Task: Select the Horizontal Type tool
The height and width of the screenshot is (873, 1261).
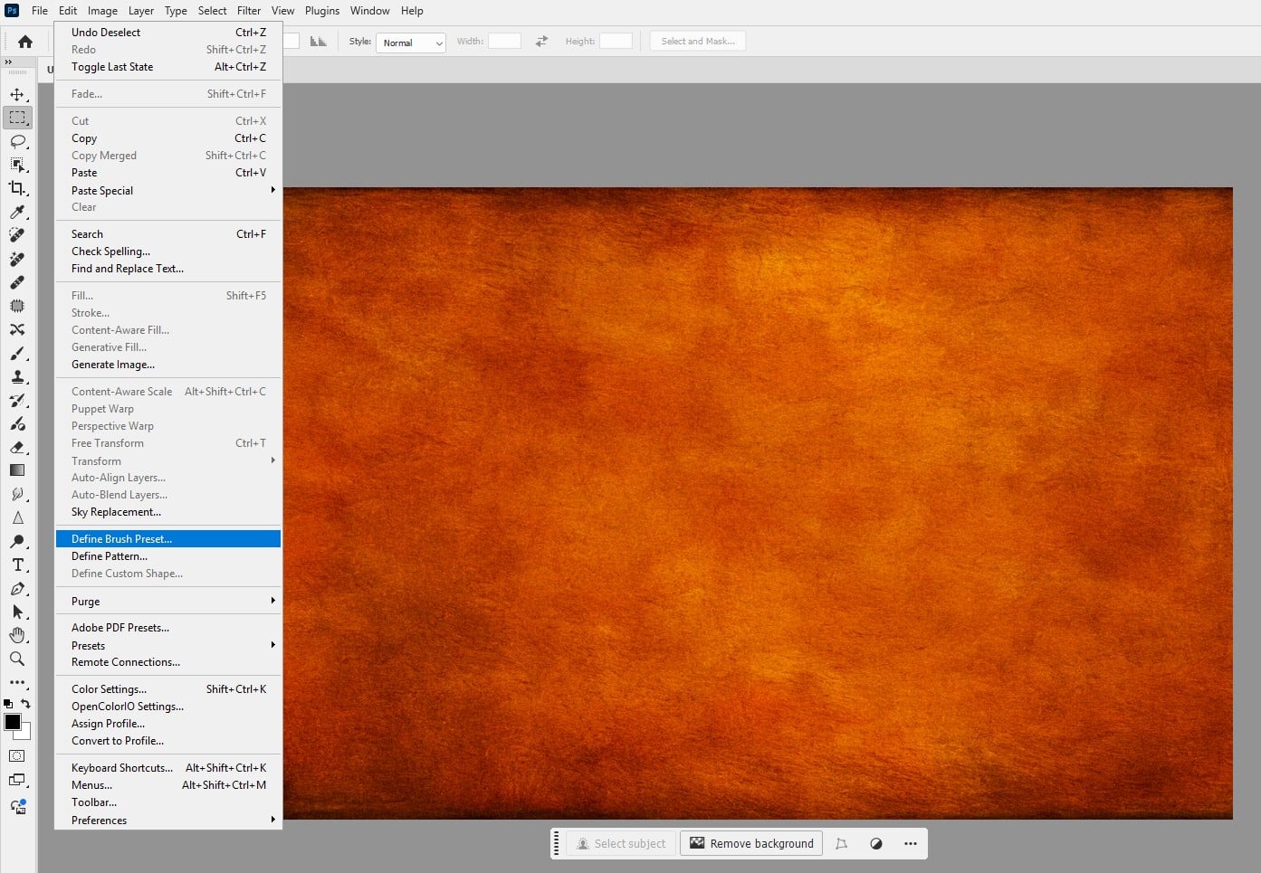Action: pos(18,565)
